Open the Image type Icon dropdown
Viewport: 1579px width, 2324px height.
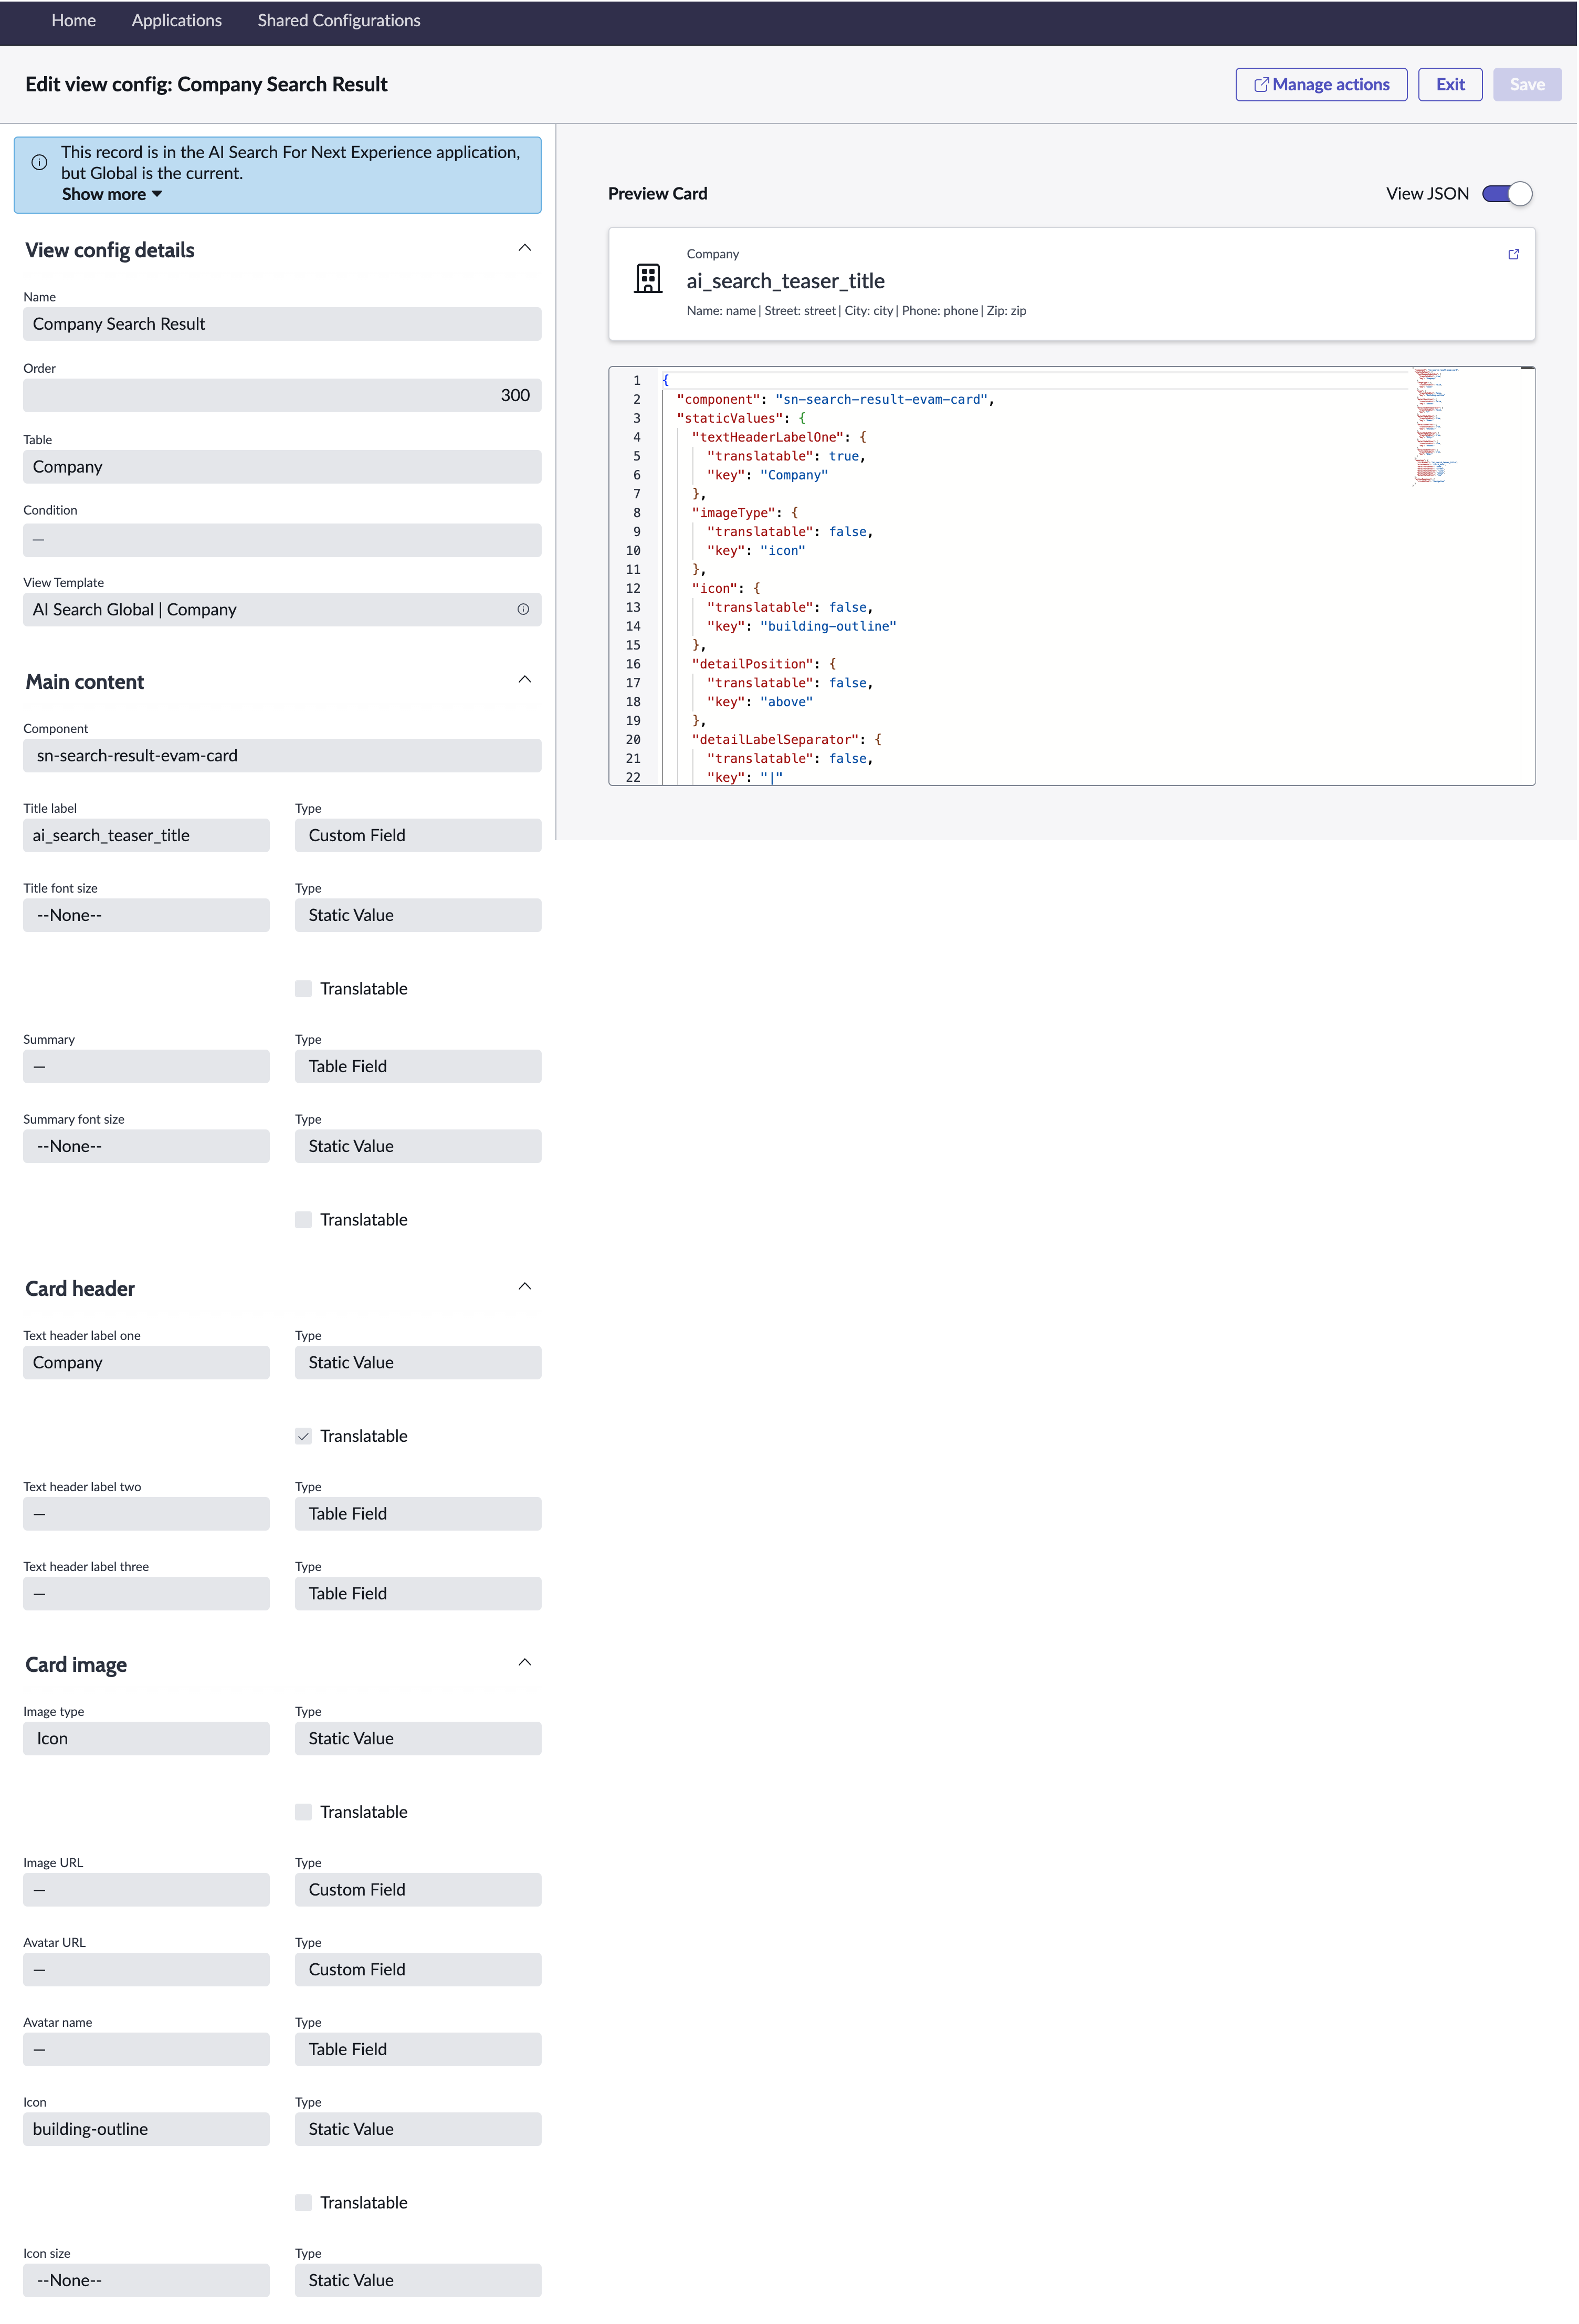(x=146, y=1738)
